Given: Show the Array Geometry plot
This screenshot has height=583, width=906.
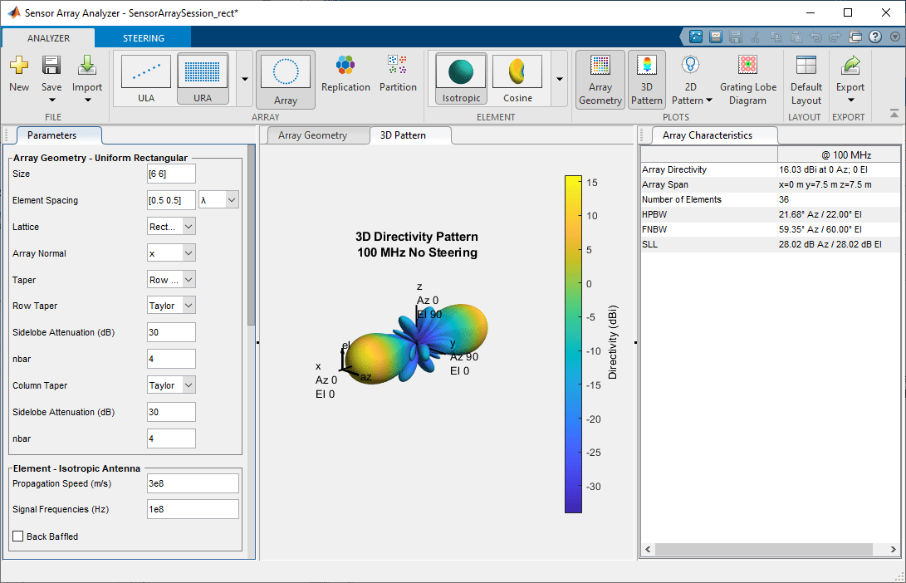Looking at the screenshot, I should (600, 77).
